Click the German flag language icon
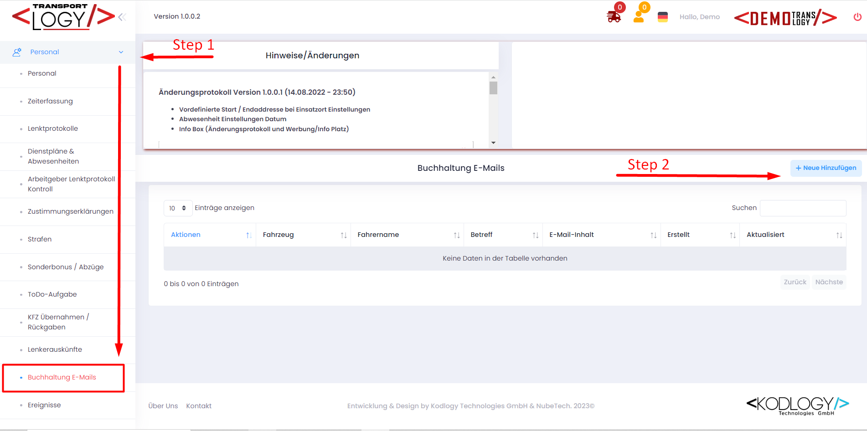The height and width of the screenshot is (431, 867). [663, 17]
